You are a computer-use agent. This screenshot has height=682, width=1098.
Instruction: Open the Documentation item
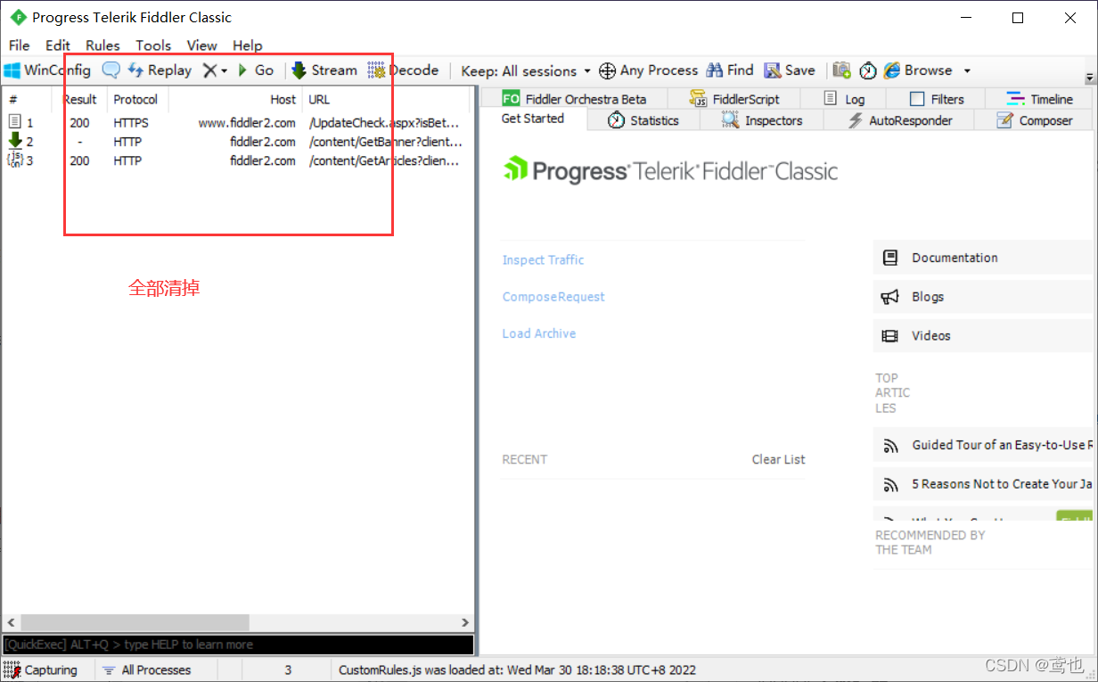click(985, 258)
